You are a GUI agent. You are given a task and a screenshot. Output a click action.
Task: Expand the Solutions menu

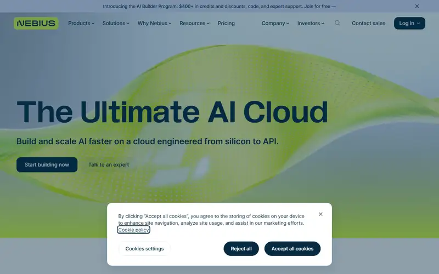click(x=116, y=23)
